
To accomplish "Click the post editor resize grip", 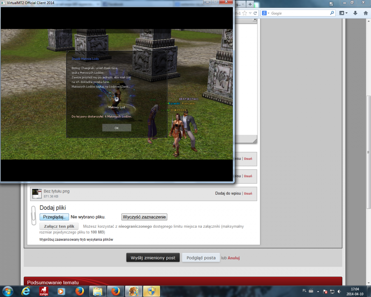I will (x=255, y=141).
